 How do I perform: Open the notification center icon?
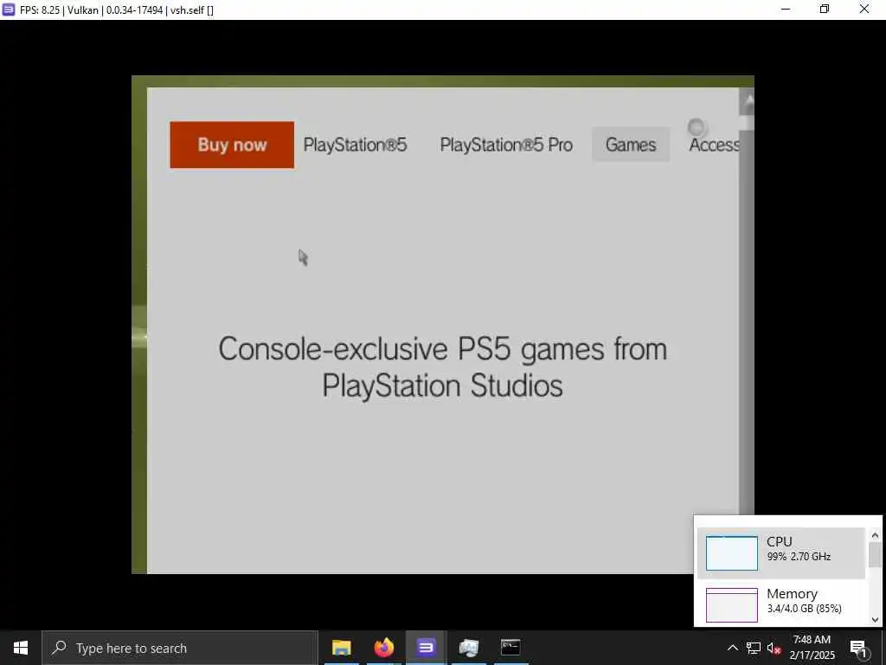click(858, 648)
